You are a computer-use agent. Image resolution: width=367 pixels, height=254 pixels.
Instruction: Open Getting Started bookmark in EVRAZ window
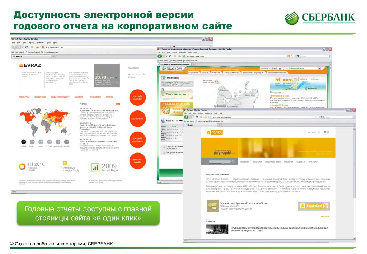tap(32, 52)
